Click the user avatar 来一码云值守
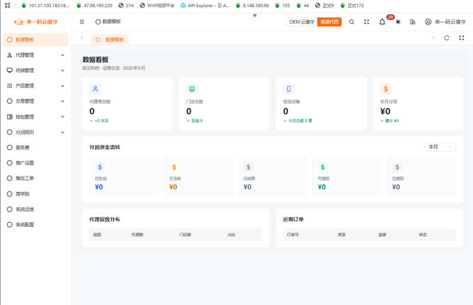The image size is (473, 305). pyautogui.click(x=445, y=22)
